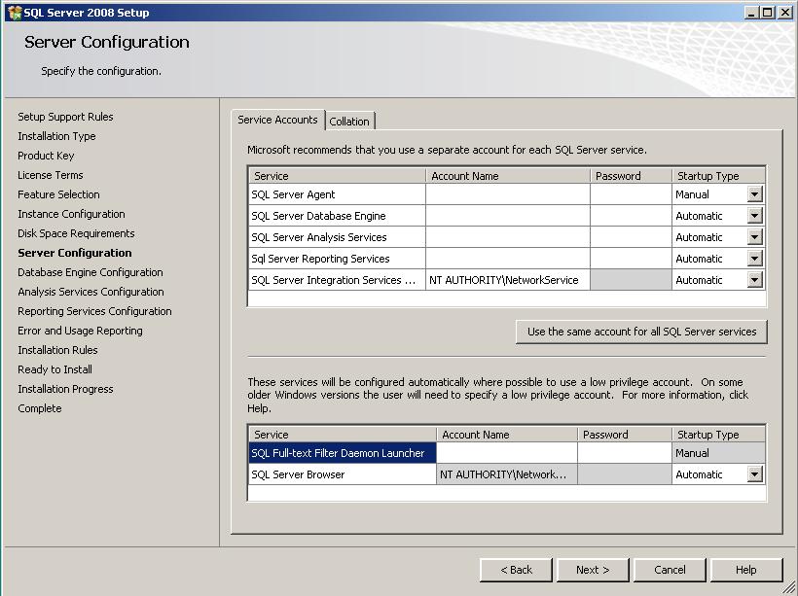Click NT AUTHORITY\NetworkService account for Integration Services
Image resolution: width=798 pixels, height=596 pixels.
(508, 280)
